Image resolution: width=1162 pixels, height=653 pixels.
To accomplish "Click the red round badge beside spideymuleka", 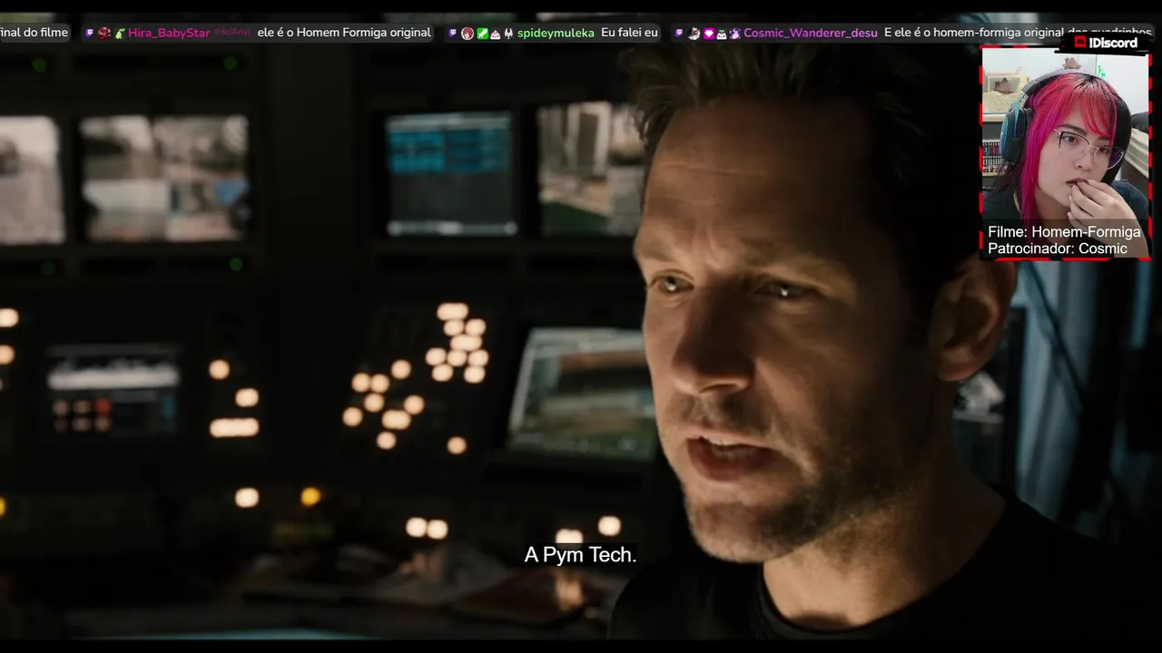I will pos(468,34).
